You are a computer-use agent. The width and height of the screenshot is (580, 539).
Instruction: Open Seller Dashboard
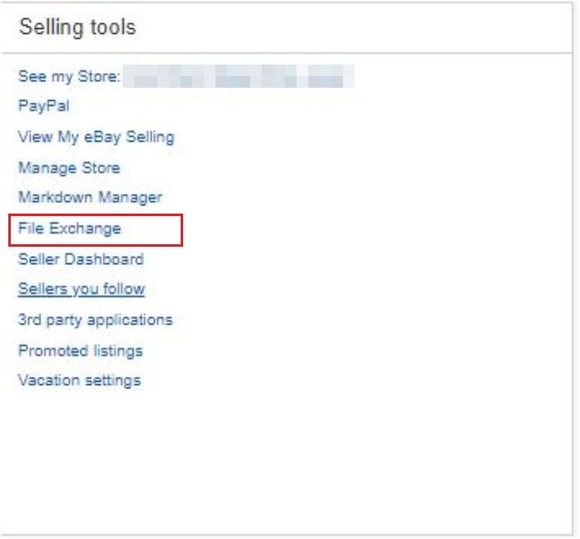tap(81, 259)
